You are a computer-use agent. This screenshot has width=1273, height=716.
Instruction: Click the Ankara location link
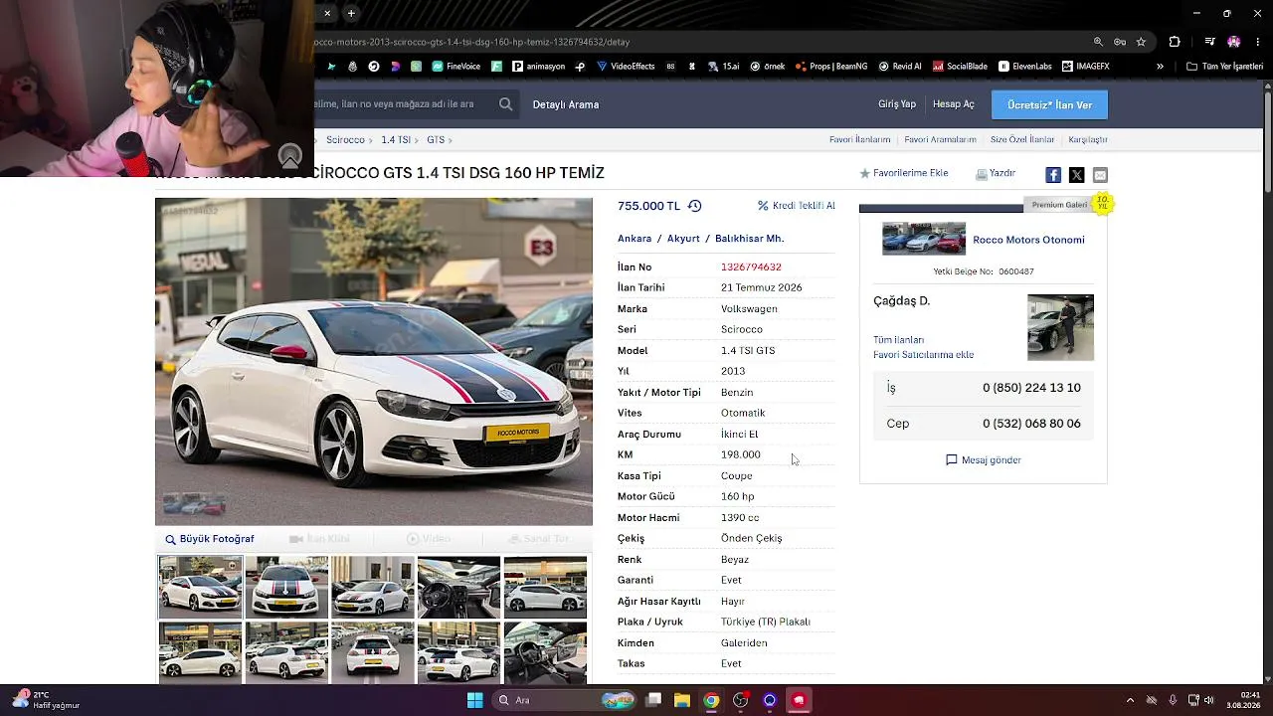(x=635, y=239)
